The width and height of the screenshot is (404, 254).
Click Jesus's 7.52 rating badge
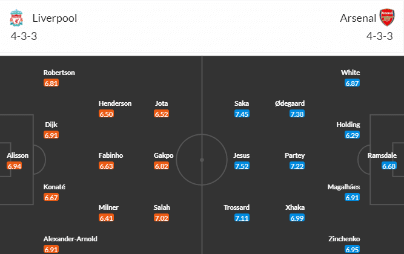tap(242, 166)
